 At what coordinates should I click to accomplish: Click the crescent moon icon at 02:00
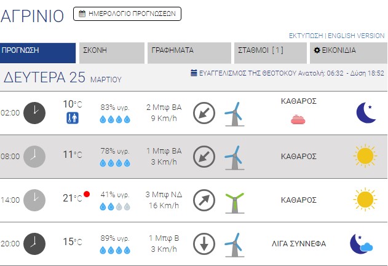coord(366,112)
